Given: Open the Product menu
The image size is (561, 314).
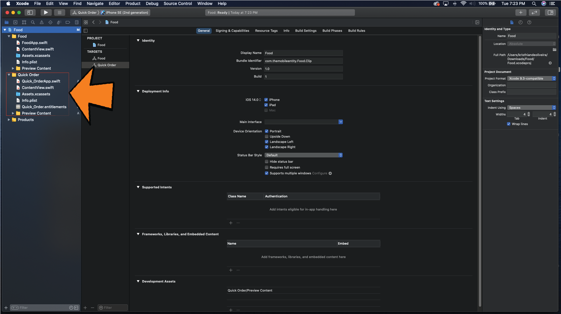Looking at the screenshot, I should click(133, 3).
